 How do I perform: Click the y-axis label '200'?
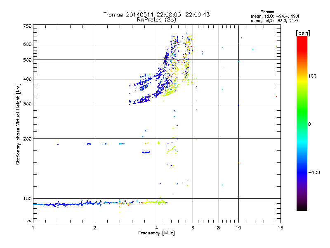tap(27, 139)
